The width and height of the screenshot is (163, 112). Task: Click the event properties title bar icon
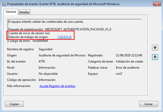tap(4, 4)
